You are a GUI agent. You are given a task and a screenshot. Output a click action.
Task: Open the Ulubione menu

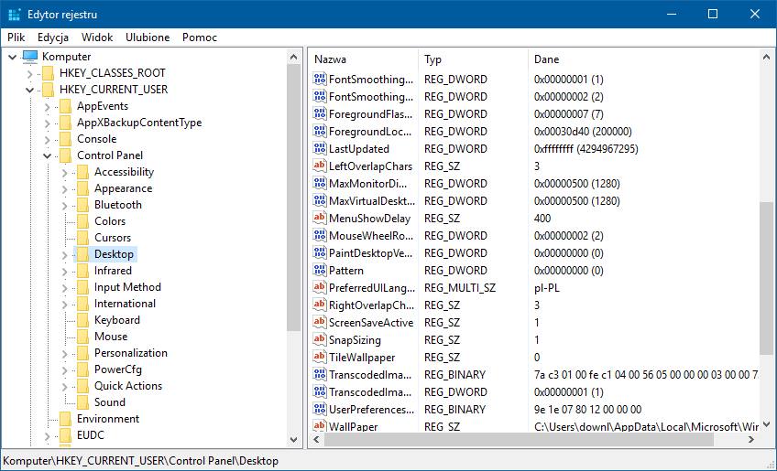click(148, 37)
